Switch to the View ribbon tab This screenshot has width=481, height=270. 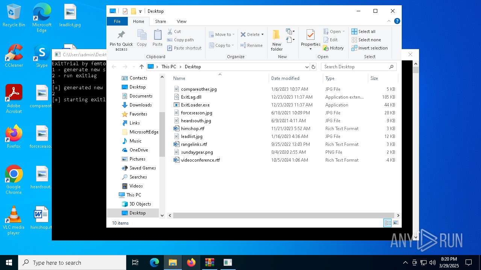pyautogui.click(x=182, y=21)
